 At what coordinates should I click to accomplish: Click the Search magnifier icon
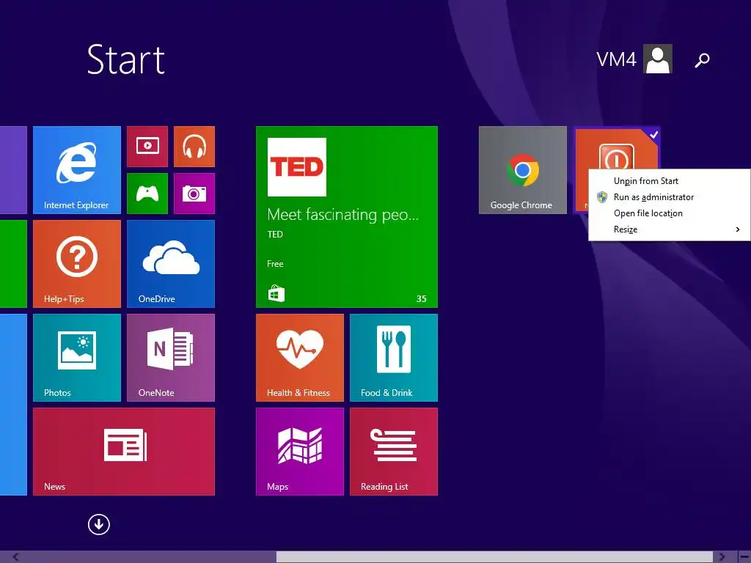pyautogui.click(x=702, y=60)
